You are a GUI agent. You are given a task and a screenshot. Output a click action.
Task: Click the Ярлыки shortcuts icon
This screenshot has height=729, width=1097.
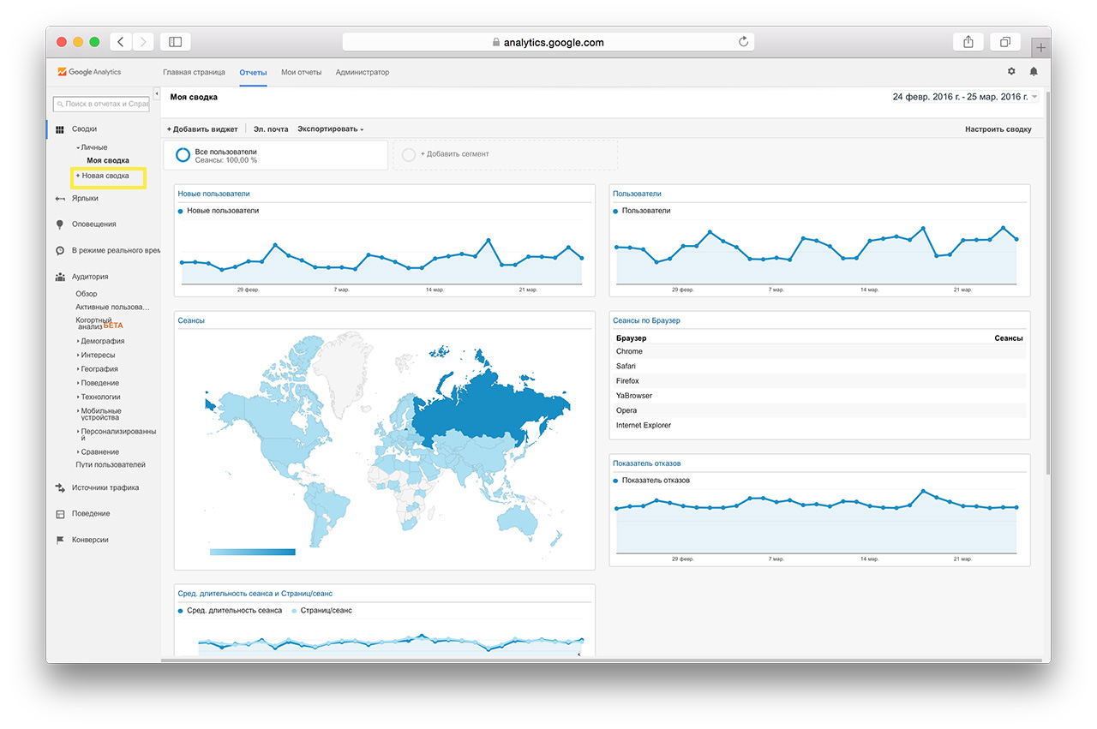point(60,199)
